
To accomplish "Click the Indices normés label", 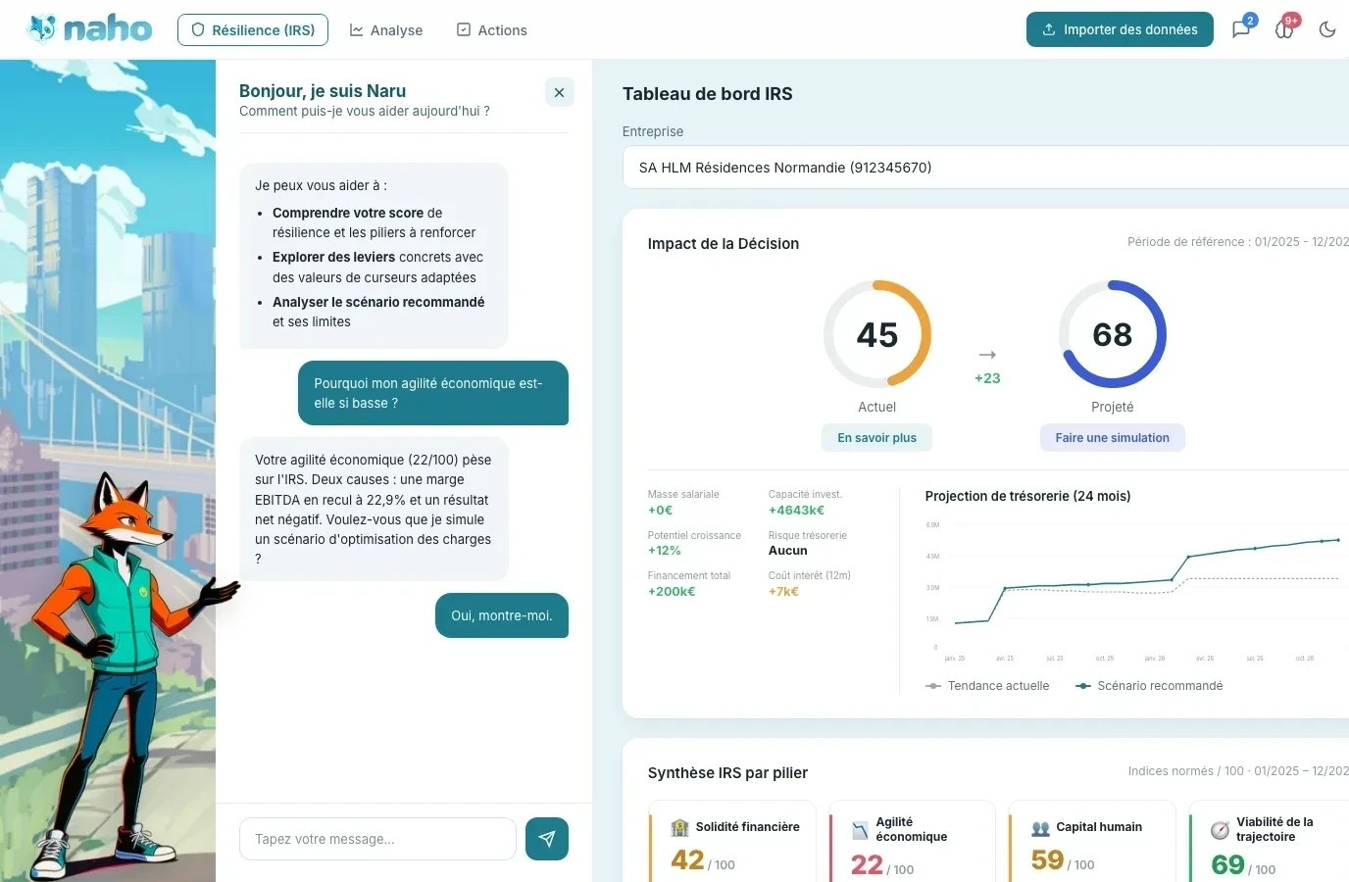I will tap(1238, 771).
